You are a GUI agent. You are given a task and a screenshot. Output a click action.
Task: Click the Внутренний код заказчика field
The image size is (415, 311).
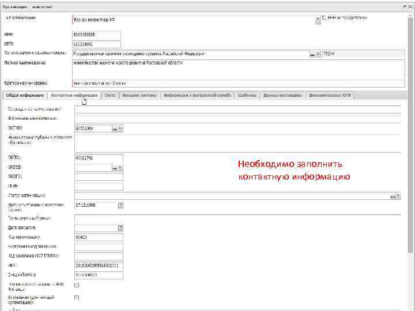pos(99,246)
